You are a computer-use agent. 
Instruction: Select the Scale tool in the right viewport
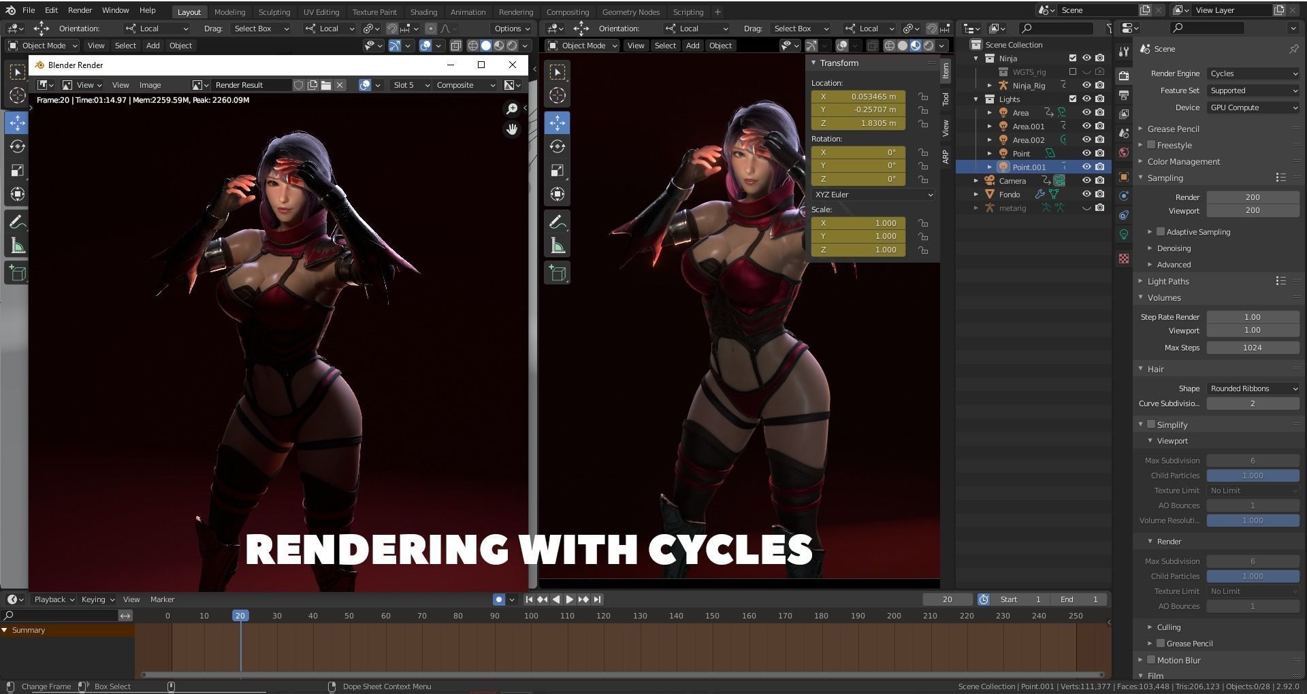(558, 170)
